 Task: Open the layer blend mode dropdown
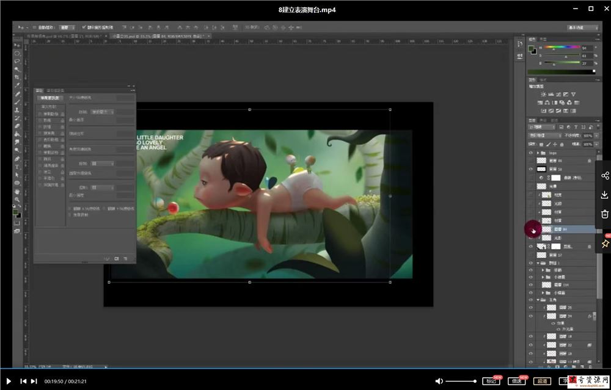click(x=544, y=135)
